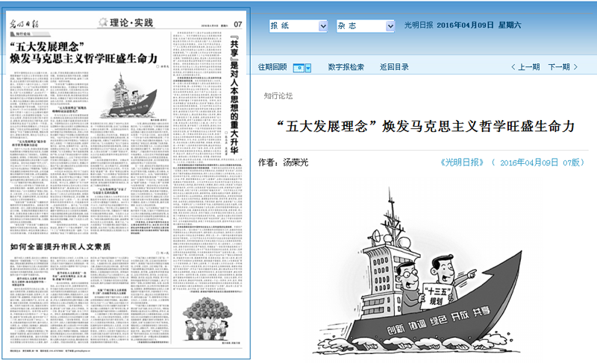Select the 五大发展理念 headline on page thumbnail
The width and height of the screenshot is (597, 363).
click(83, 52)
